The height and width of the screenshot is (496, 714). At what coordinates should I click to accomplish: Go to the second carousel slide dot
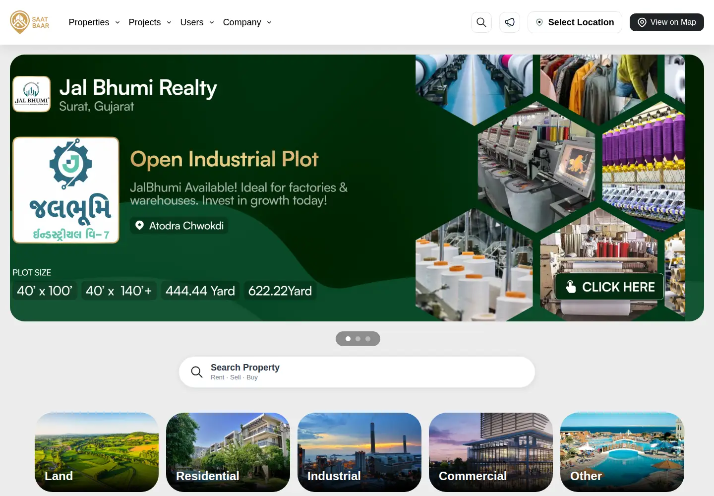pyautogui.click(x=358, y=339)
